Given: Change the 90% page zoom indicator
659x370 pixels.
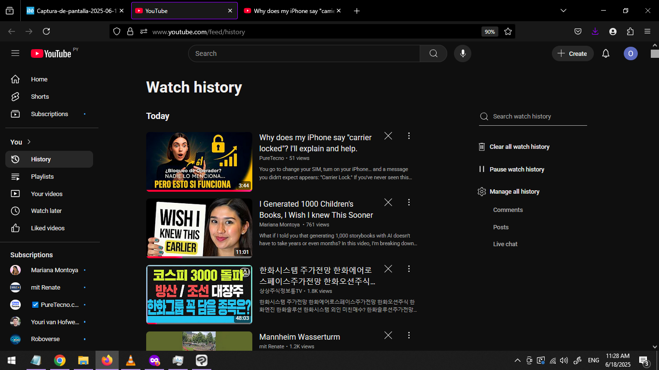Looking at the screenshot, I should tap(490, 32).
